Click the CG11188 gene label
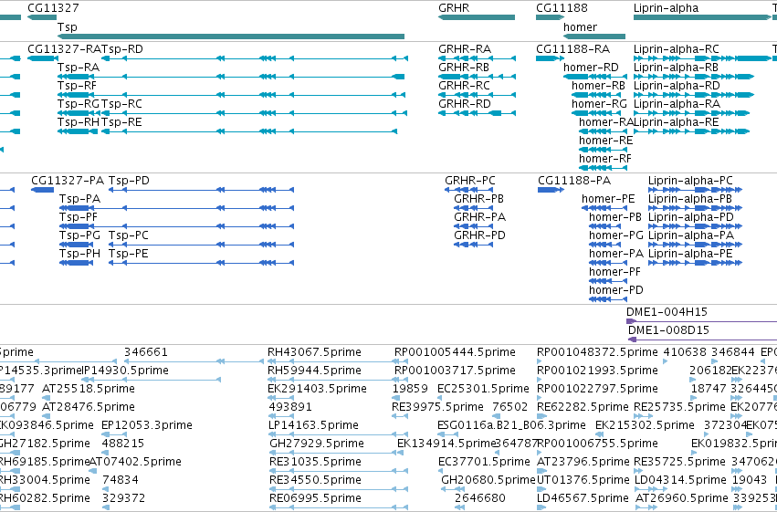This screenshot has height=512, width=777. (x=562, y=8)
